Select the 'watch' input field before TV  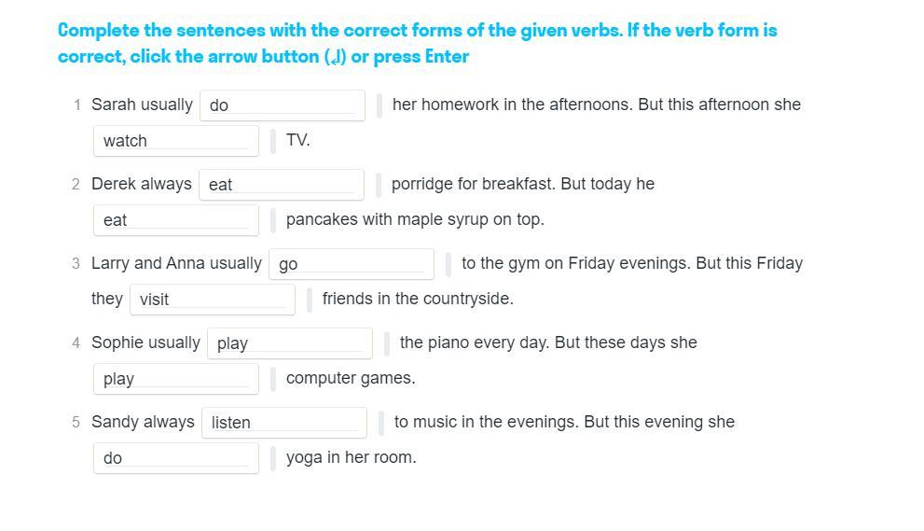click(x=176, y=141)
